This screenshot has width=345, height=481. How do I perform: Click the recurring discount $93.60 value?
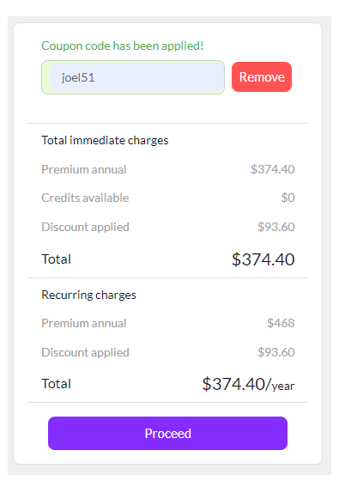(276, 352)
